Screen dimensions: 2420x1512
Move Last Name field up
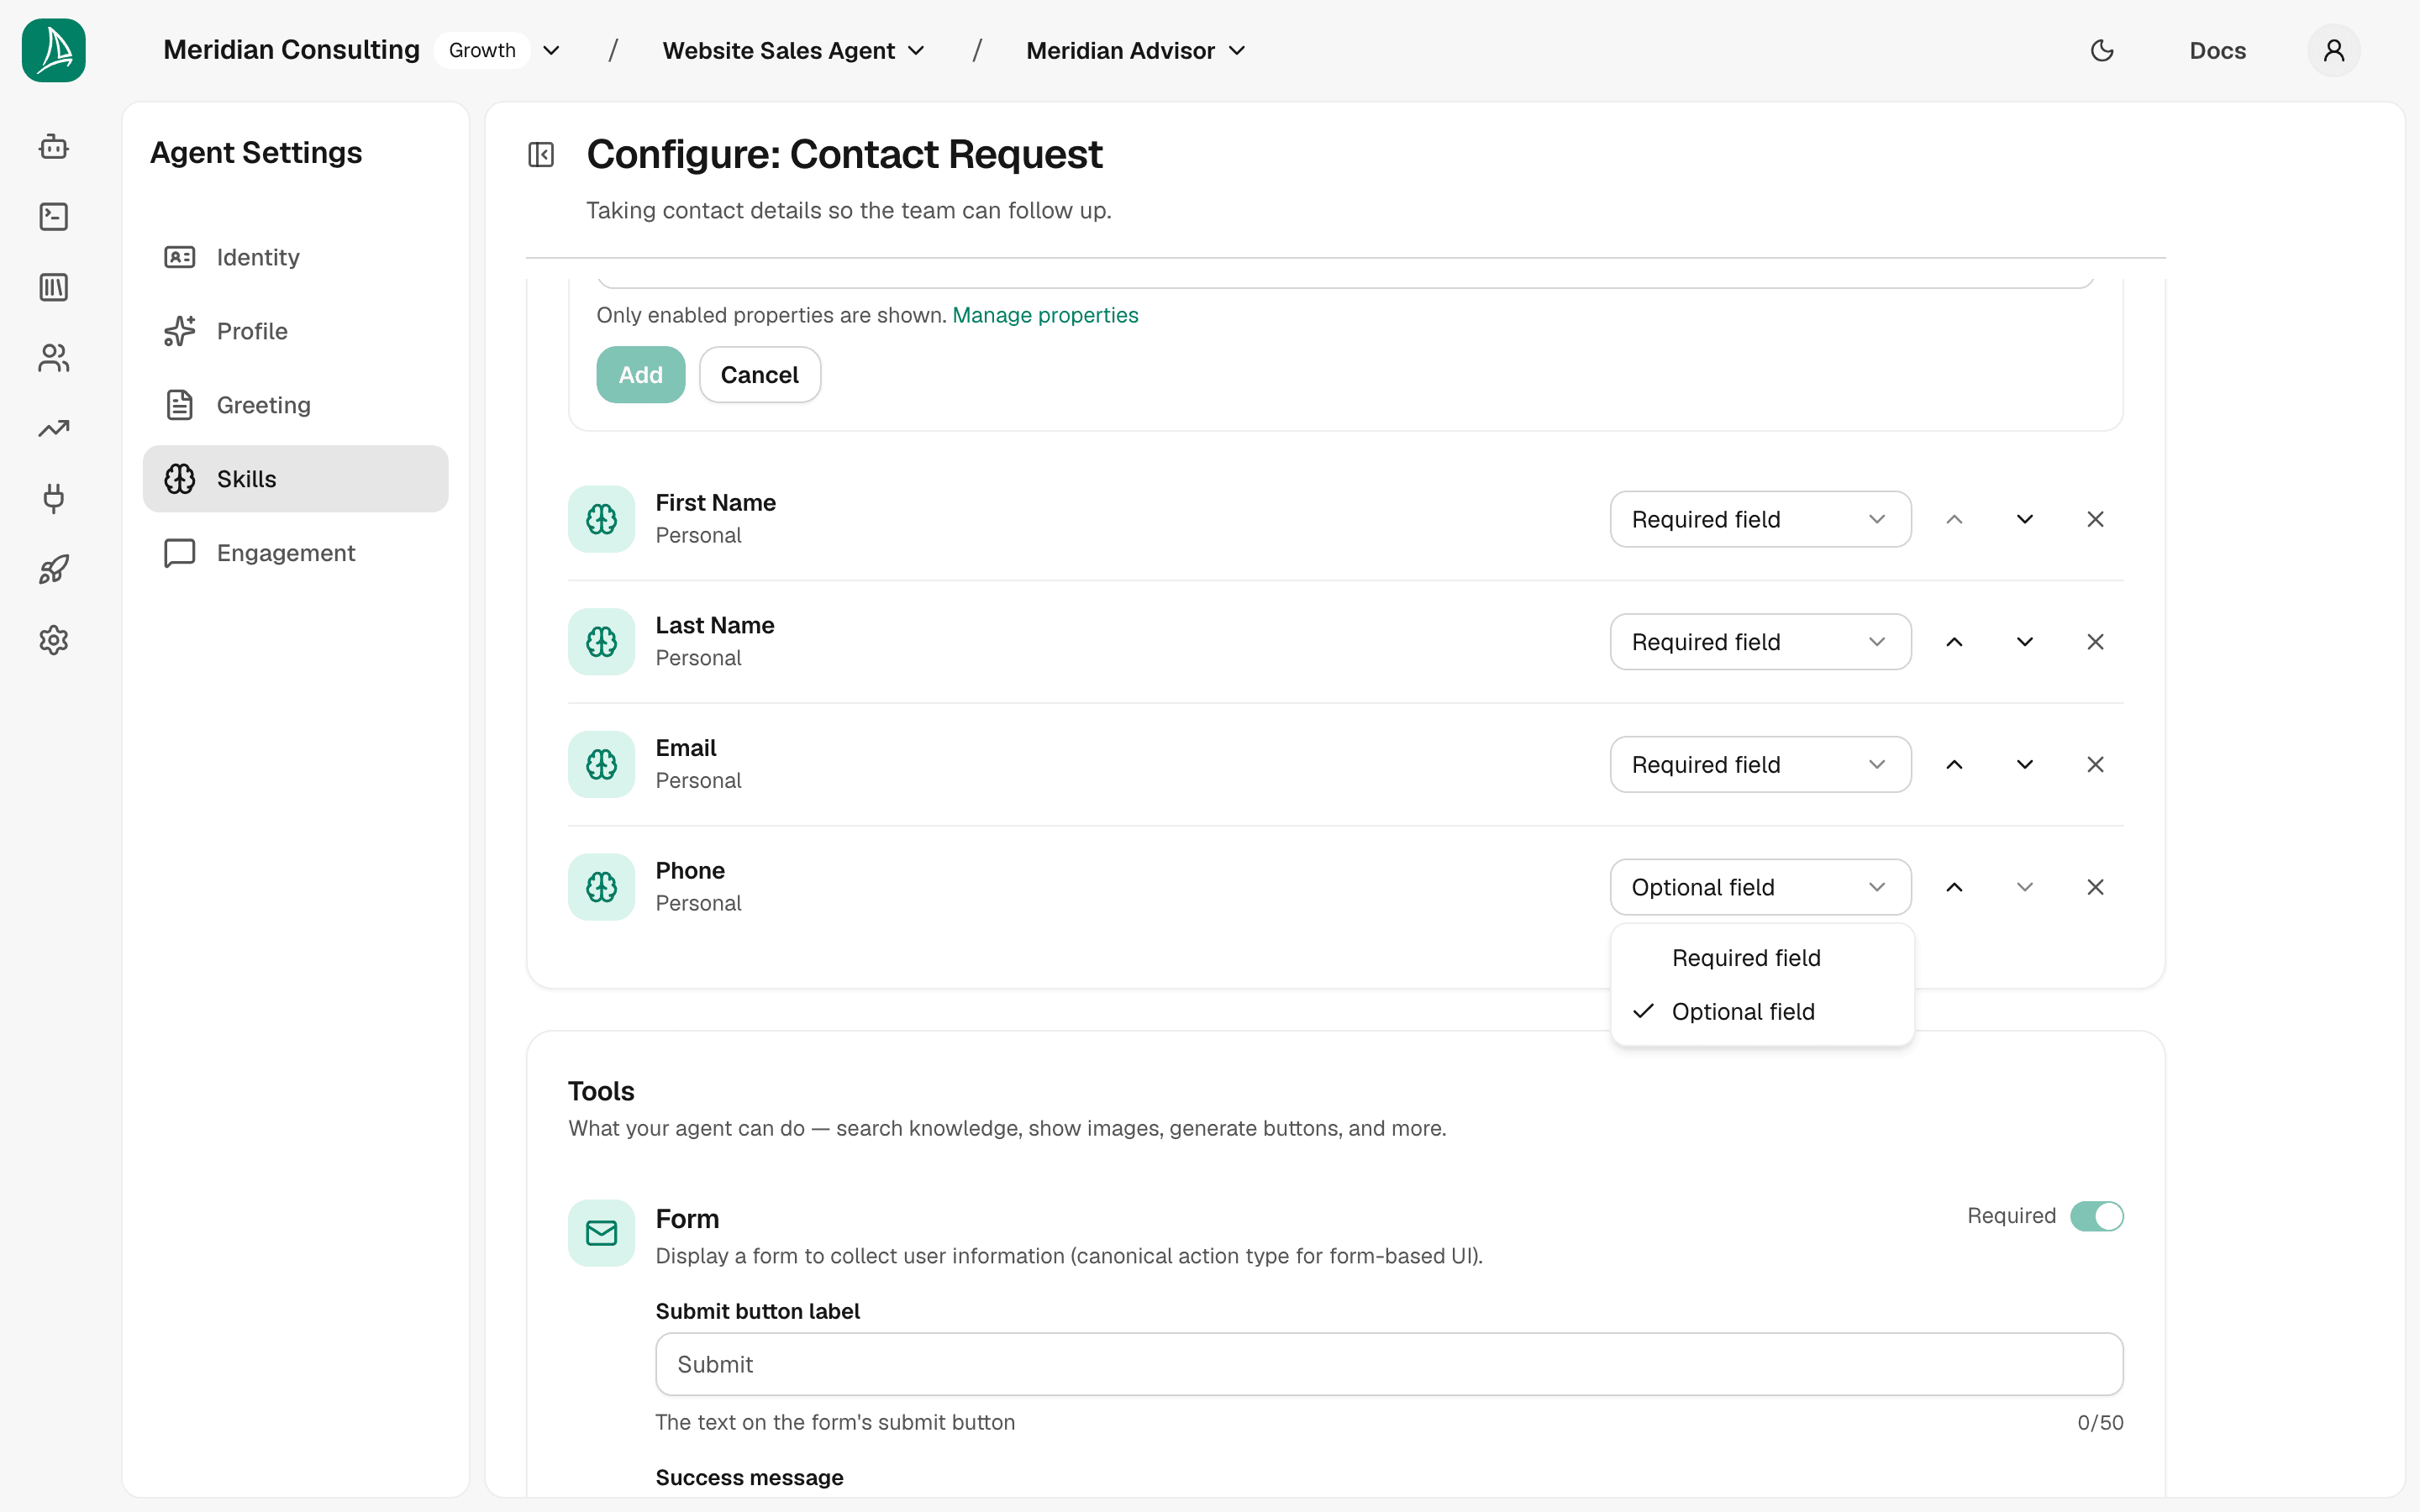point(1954,642)
